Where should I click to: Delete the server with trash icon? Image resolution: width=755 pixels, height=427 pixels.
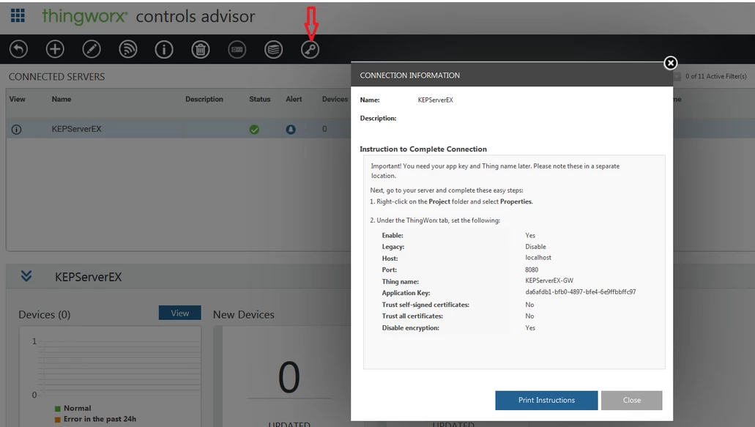click(x=201, y=49)
